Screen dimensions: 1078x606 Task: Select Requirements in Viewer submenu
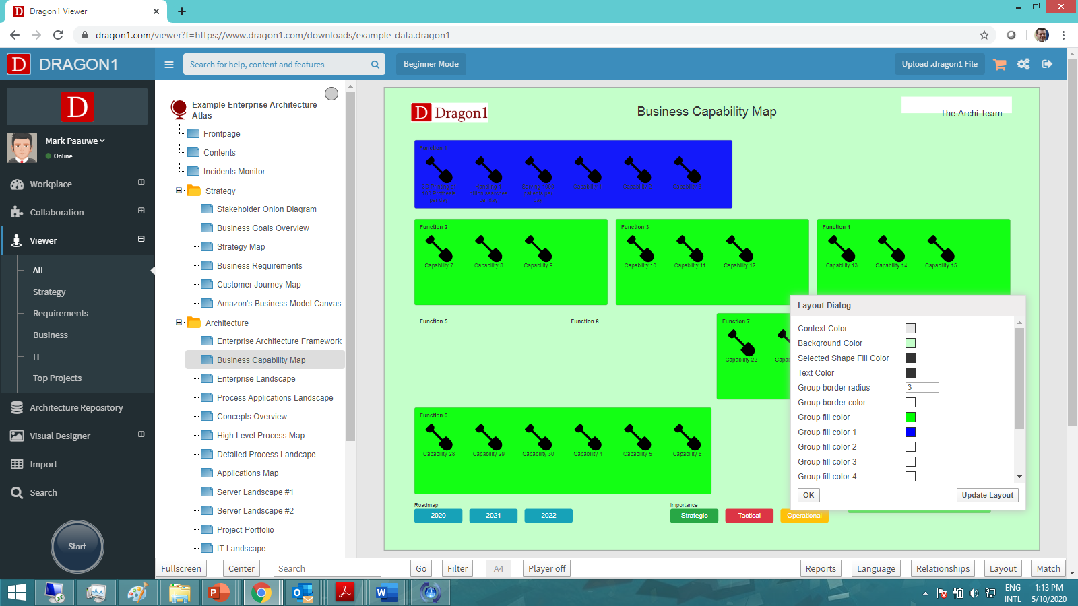click(x=61, y=313)
